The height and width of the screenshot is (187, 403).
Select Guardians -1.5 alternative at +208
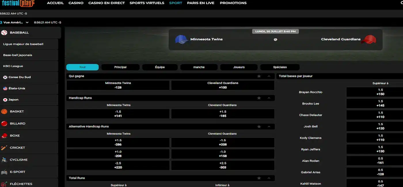(x=223, y=142)
